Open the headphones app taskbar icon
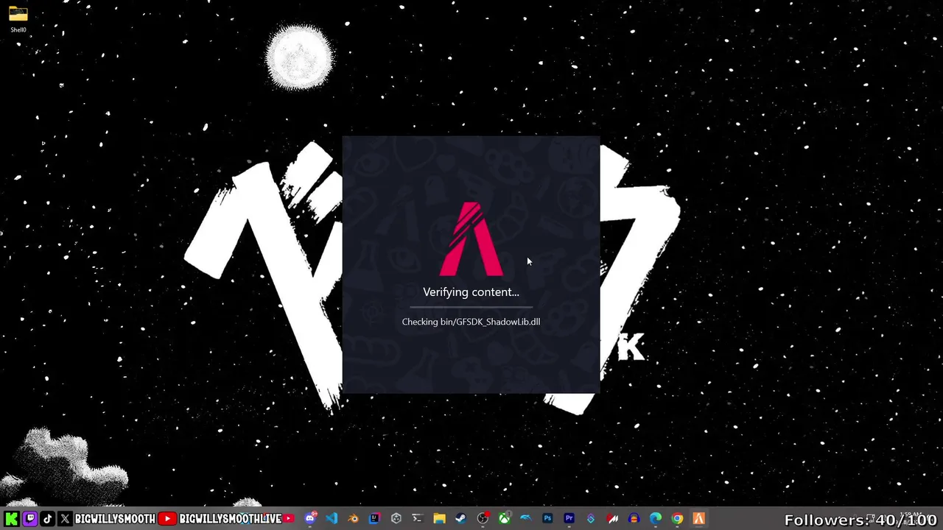Image resolution: width=943 pixels, height=530 pixels. [634, 518]
